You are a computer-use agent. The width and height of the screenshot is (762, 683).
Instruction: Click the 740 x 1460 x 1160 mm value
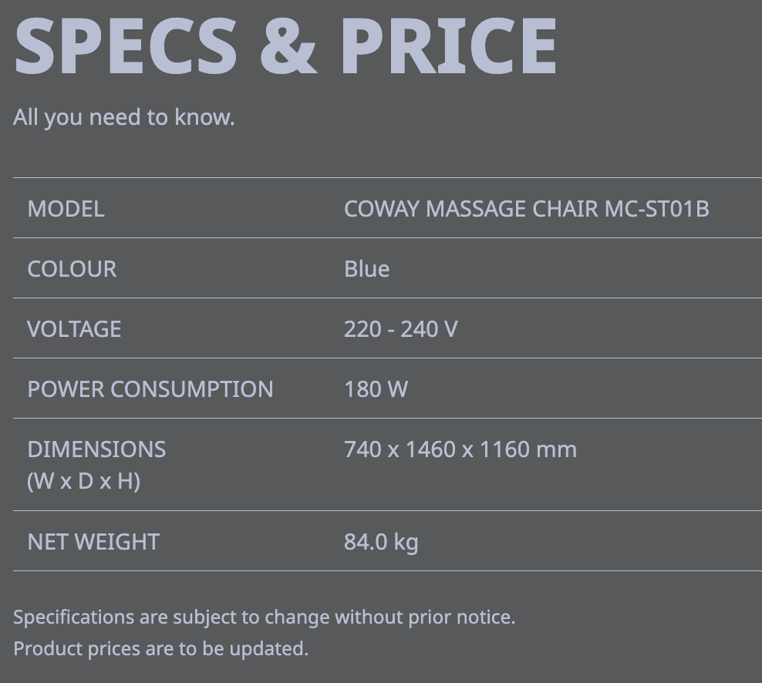pos(460,449)
